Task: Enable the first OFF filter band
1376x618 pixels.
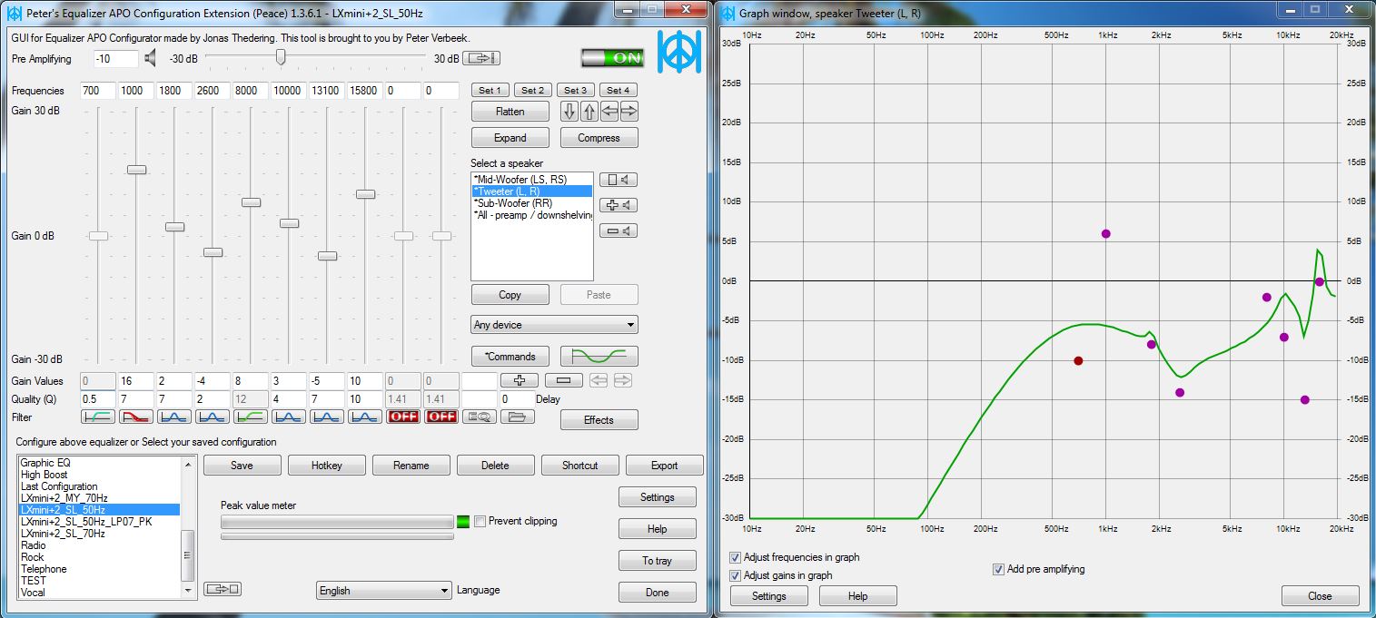Action: point(402,417)
